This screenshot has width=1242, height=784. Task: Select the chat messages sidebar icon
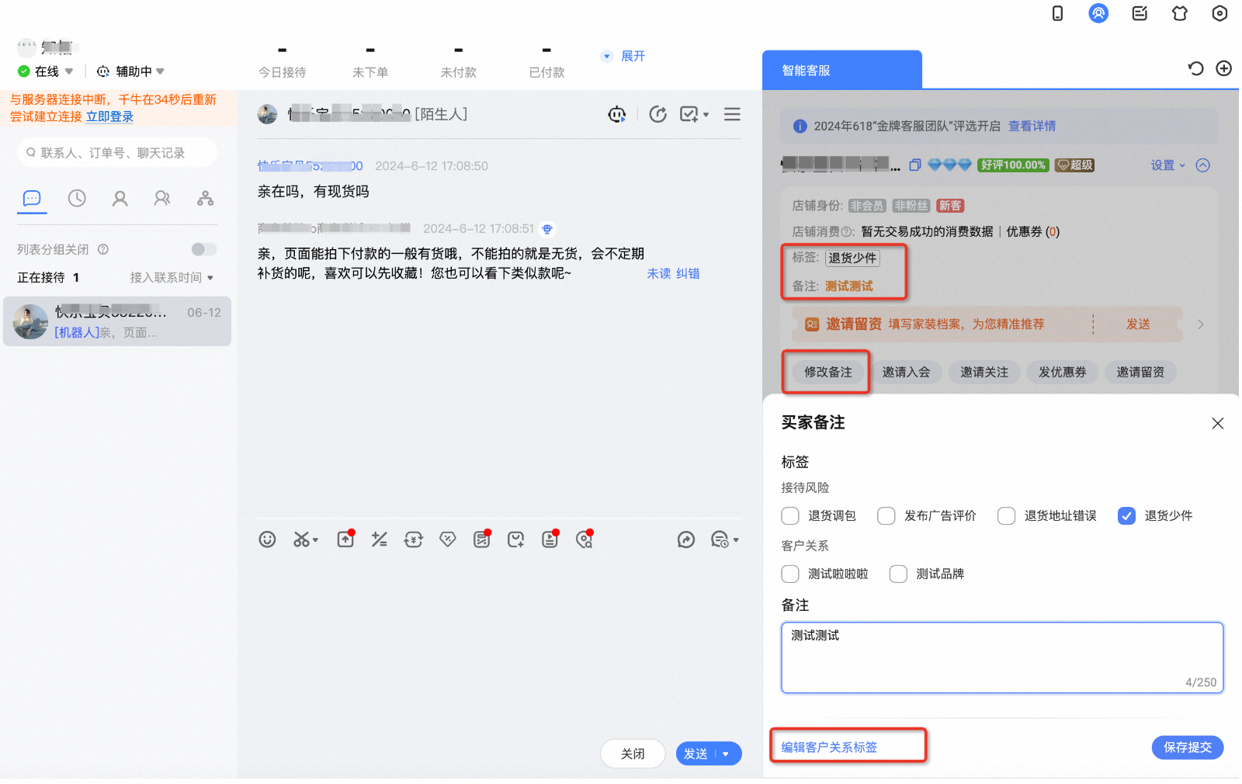click(32, 199)
